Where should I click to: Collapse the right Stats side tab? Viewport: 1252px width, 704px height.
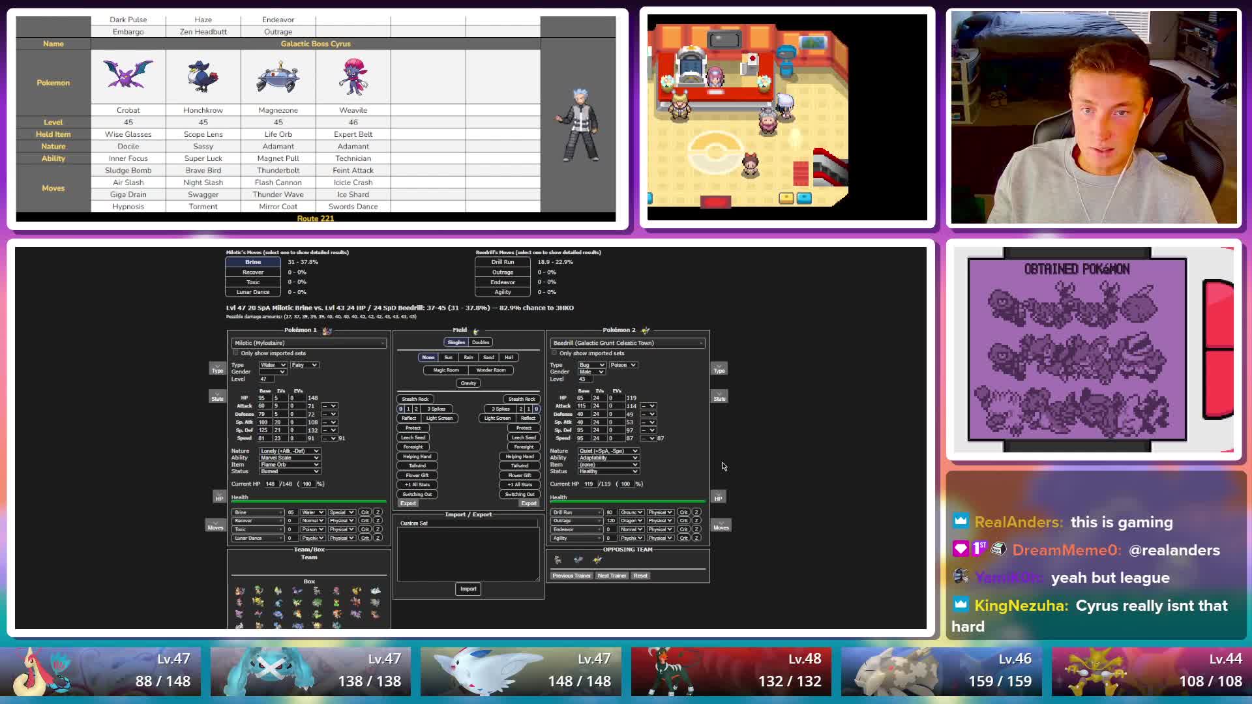(x=719, y=397)
